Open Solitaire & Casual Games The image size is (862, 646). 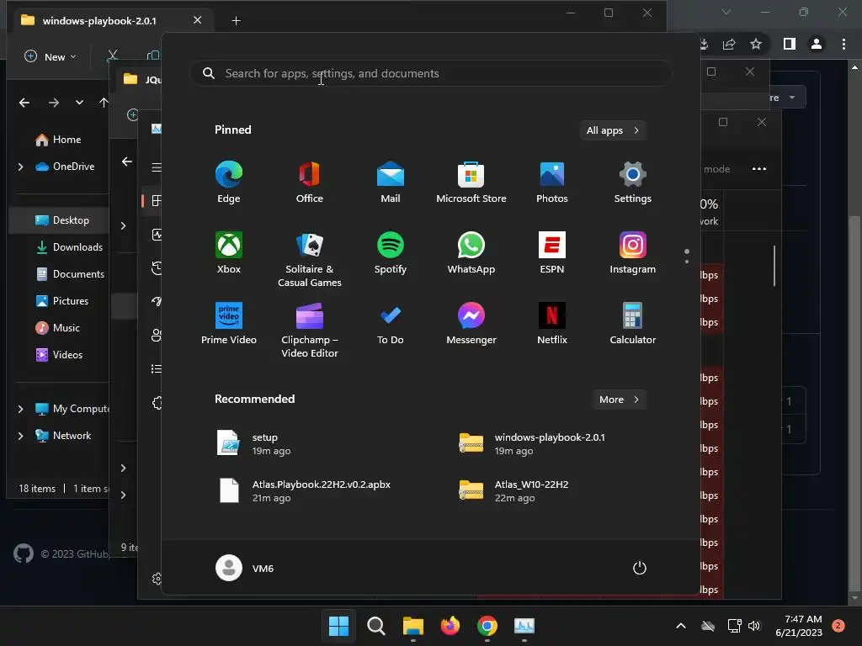[310, 259]
